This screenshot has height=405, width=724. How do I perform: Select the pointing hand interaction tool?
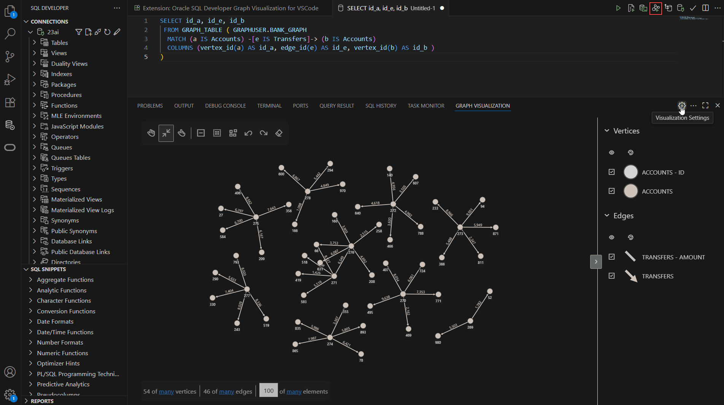coord(182,133)
